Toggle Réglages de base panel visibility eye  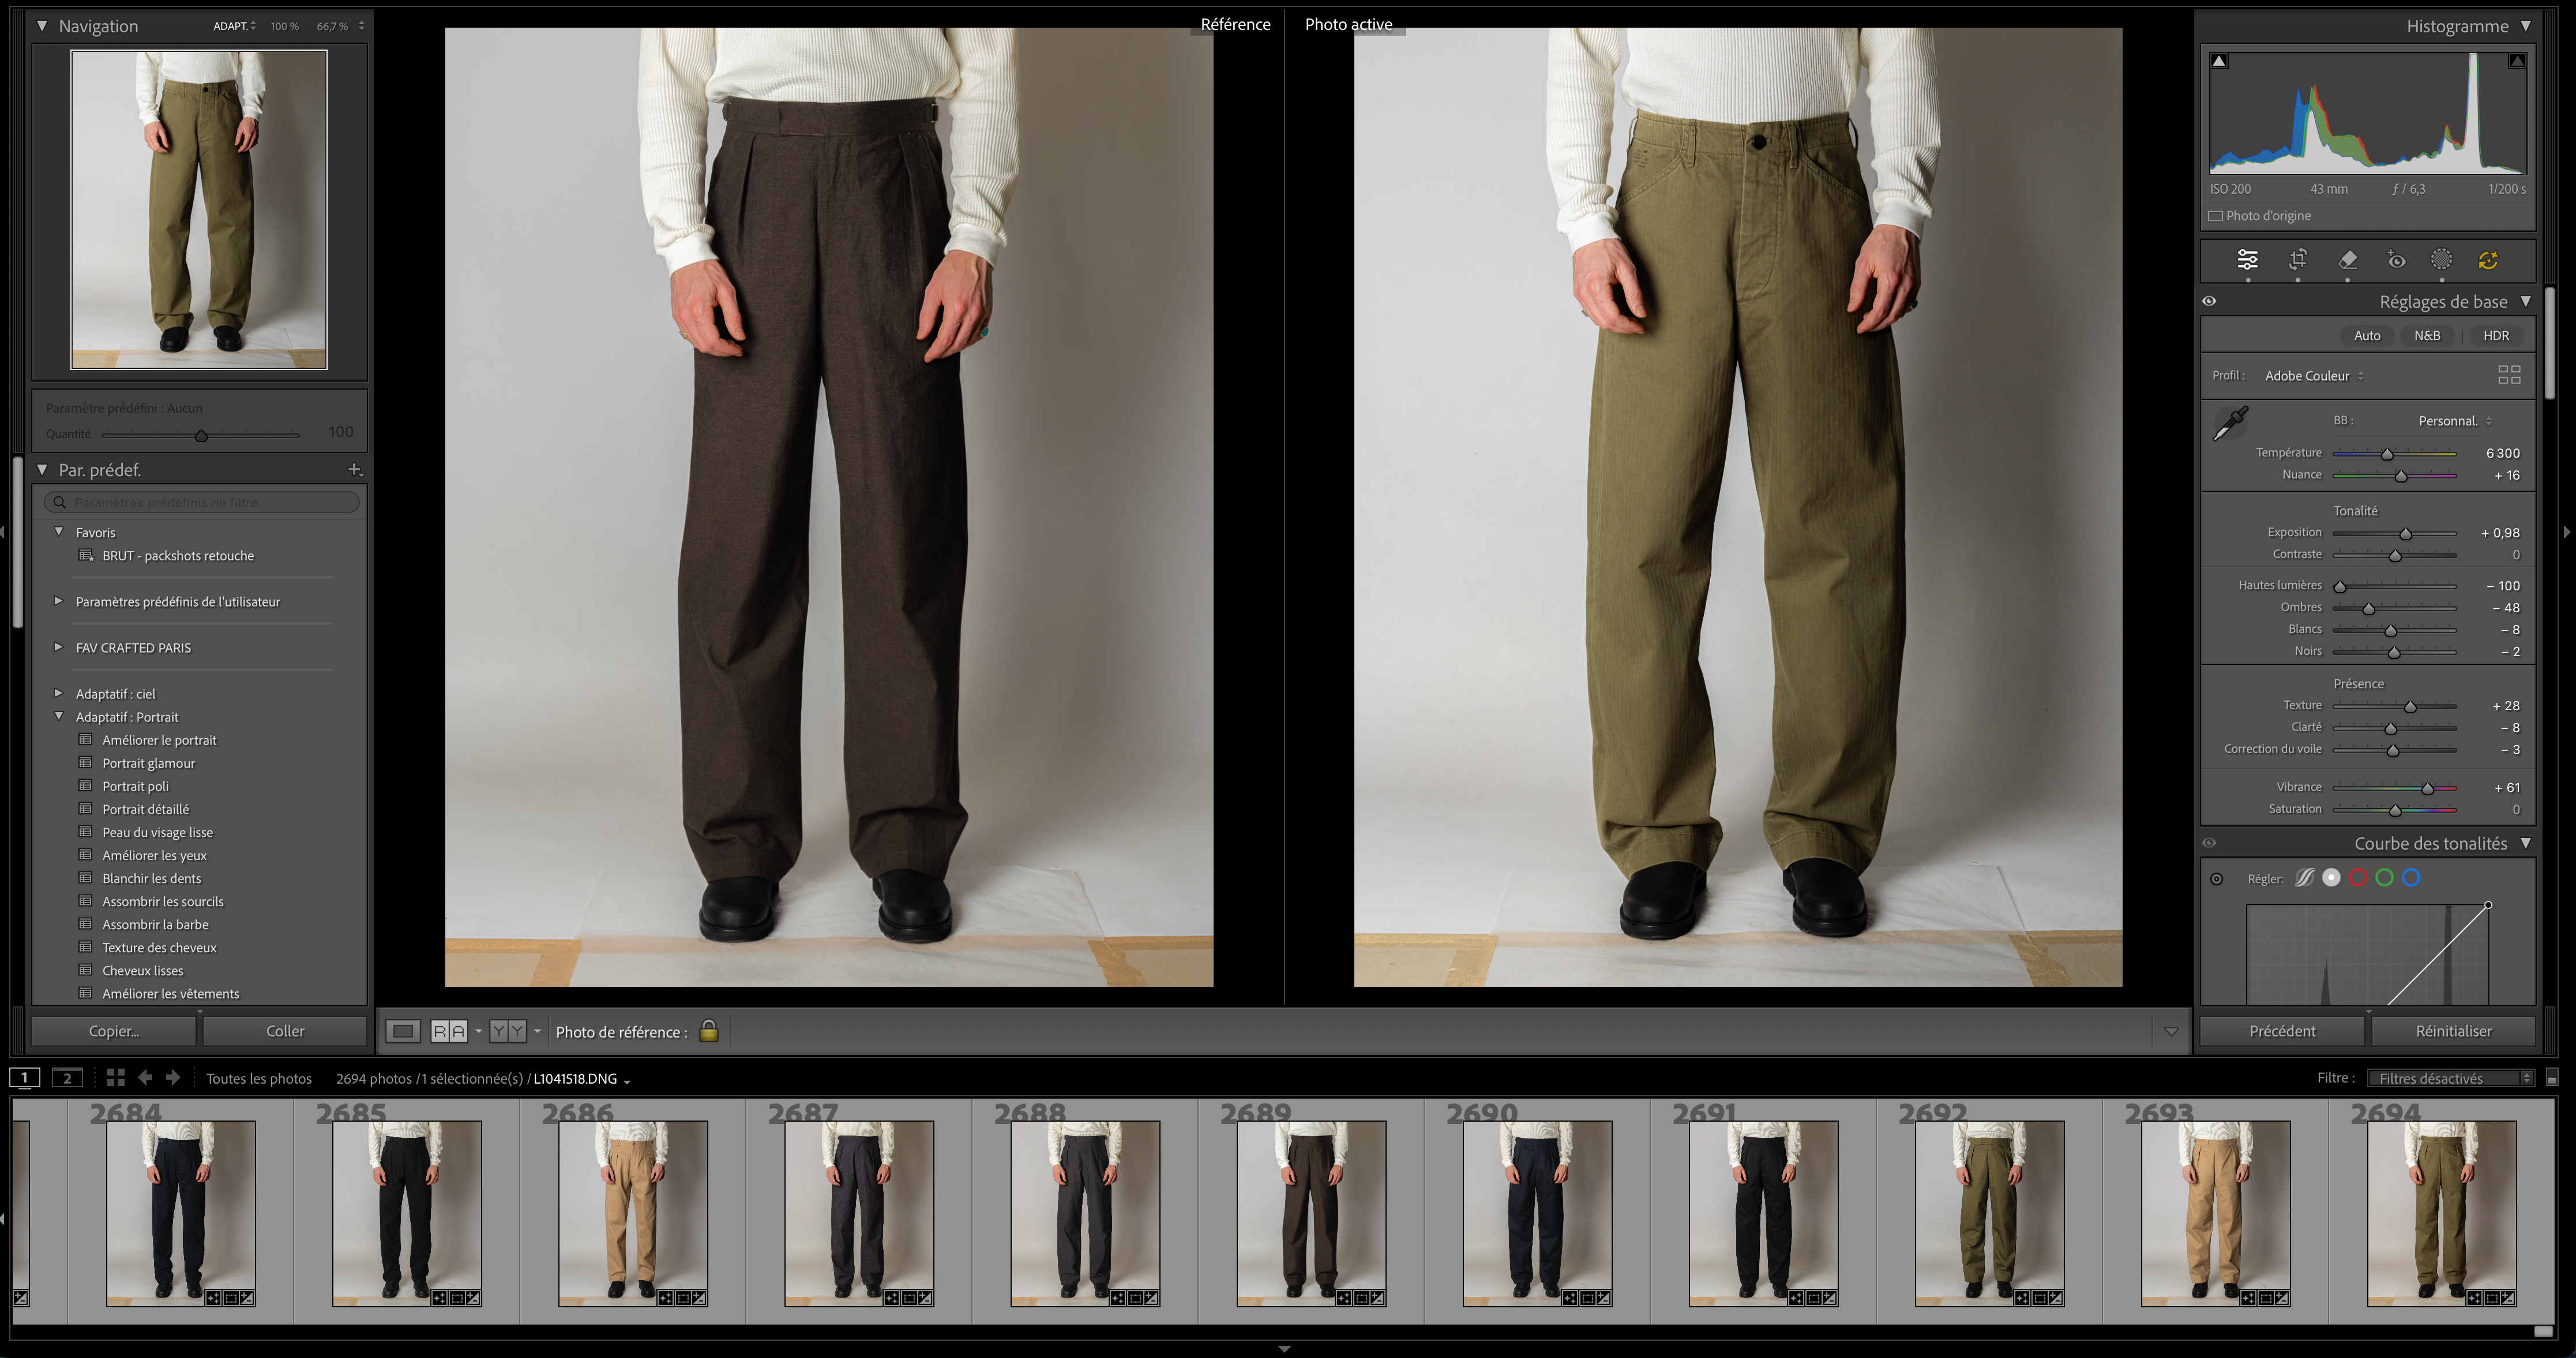pos(2209,301)
